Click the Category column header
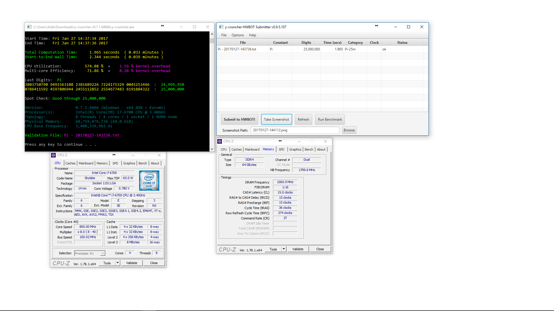554x311 pixels. tap(355, 43)
